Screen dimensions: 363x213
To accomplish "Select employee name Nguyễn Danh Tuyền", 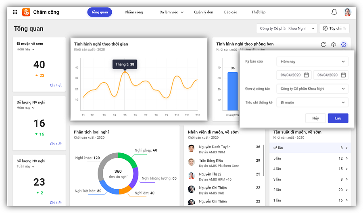I will point(215,147).
